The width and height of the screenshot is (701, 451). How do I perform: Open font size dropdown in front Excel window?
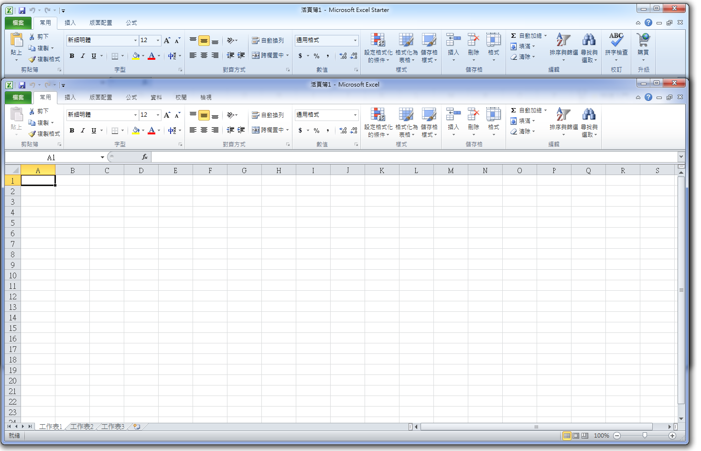[x=158, y=115]
